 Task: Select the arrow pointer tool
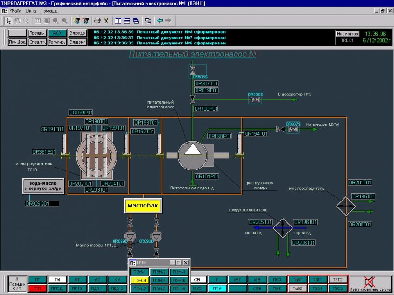[9, 20]
